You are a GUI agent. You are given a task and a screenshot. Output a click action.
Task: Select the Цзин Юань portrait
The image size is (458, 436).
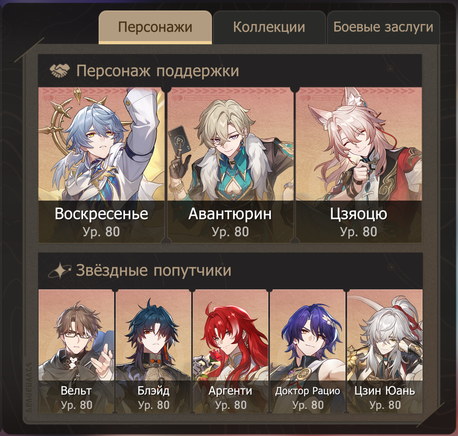385,351
